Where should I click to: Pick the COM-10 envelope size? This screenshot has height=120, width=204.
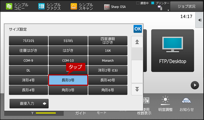tap(68, 61)
